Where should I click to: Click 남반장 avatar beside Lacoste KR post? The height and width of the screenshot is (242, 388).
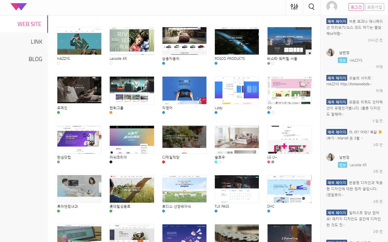330,157
